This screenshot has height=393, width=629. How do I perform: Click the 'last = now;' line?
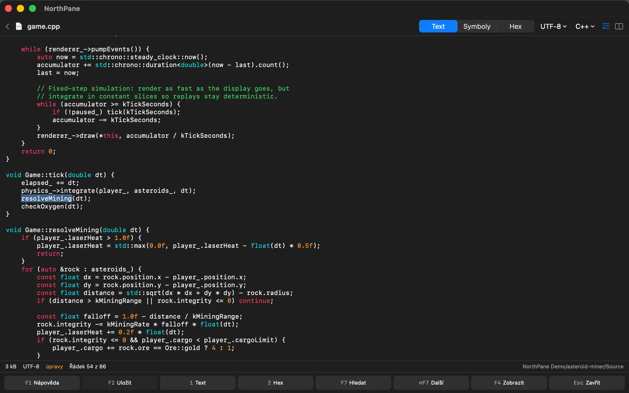coord(58,72)
